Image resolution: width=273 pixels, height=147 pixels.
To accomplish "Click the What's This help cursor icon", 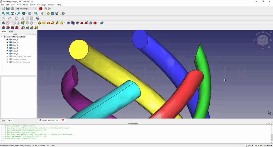I will 37,18.
